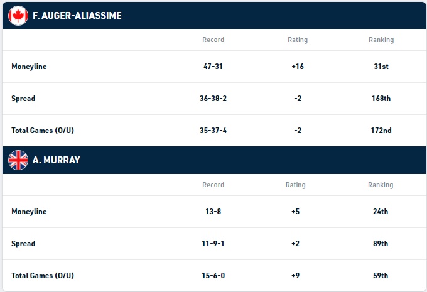Select the 47-31 moneyline record
The width and height of the screenshot is (427, 292).
tap(213, 67)
